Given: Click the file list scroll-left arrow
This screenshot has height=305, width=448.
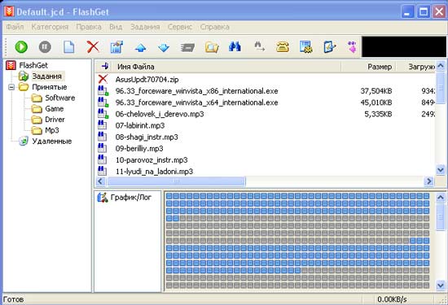Looking at the screenshot, I should coord(100,181).
